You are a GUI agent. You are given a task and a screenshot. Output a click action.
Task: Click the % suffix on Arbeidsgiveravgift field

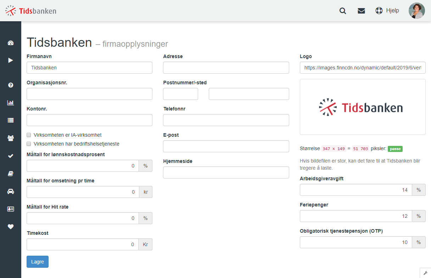pos(419,190)
